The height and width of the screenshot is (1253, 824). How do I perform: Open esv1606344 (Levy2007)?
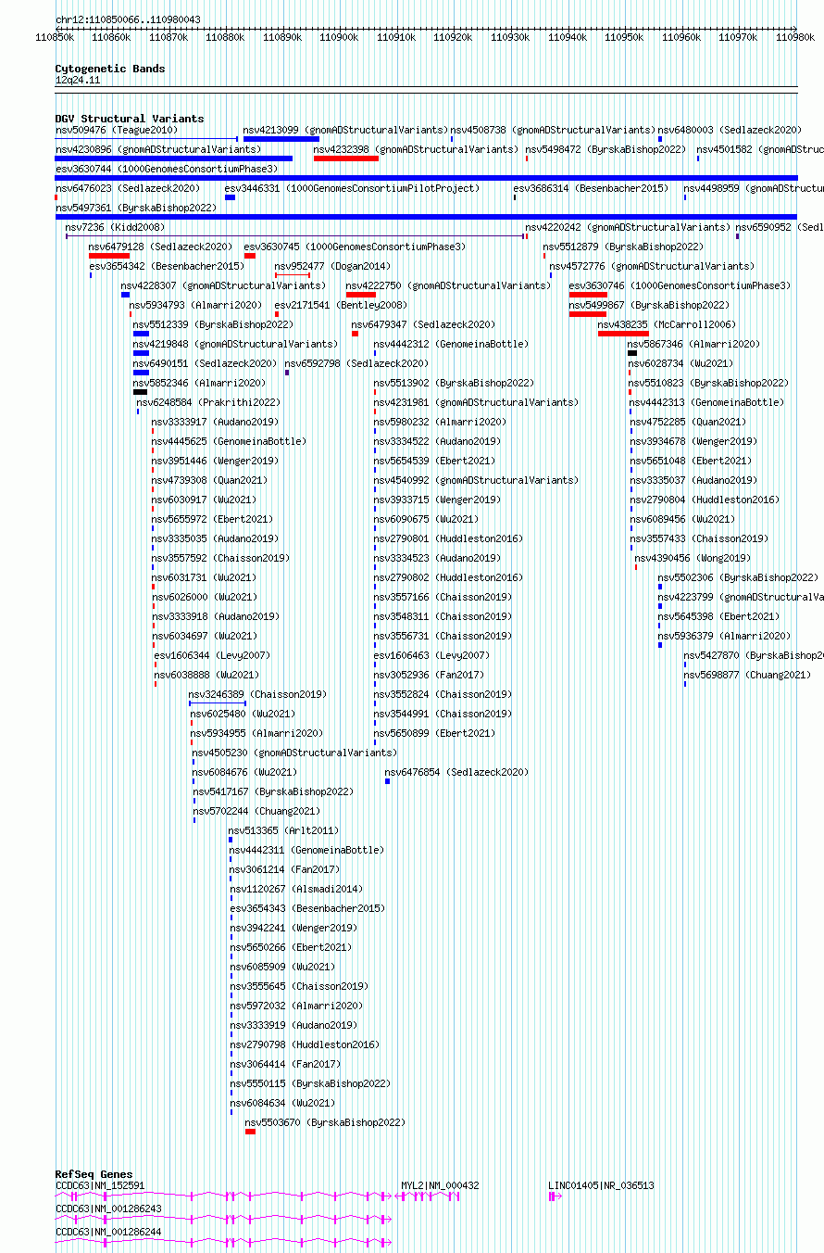[x=212, y=655]
